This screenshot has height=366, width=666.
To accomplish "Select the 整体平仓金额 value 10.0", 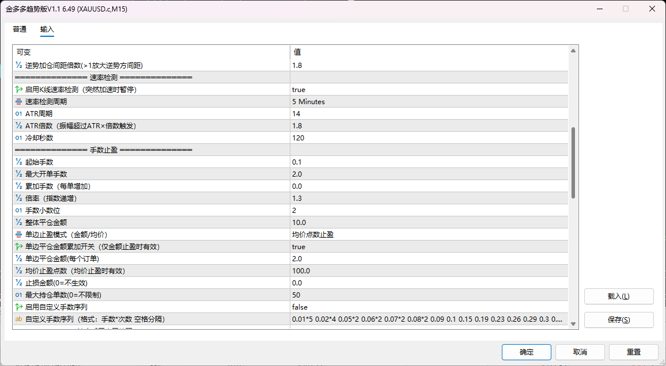I will tap(299, 223).
